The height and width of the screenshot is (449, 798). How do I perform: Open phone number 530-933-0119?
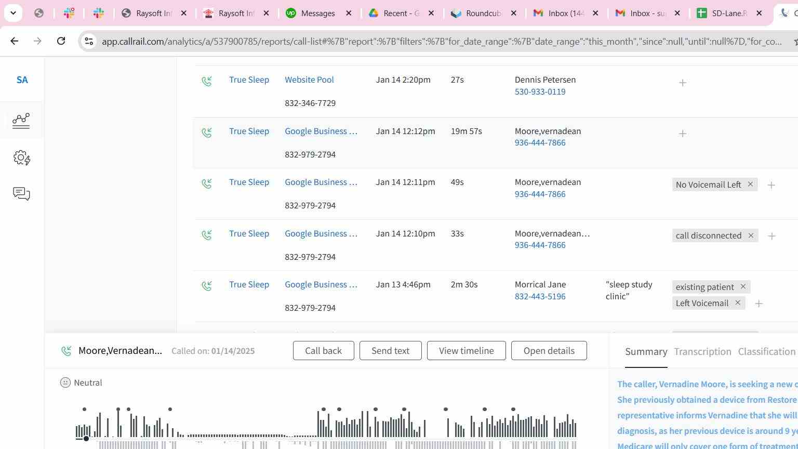coord(540,92)
